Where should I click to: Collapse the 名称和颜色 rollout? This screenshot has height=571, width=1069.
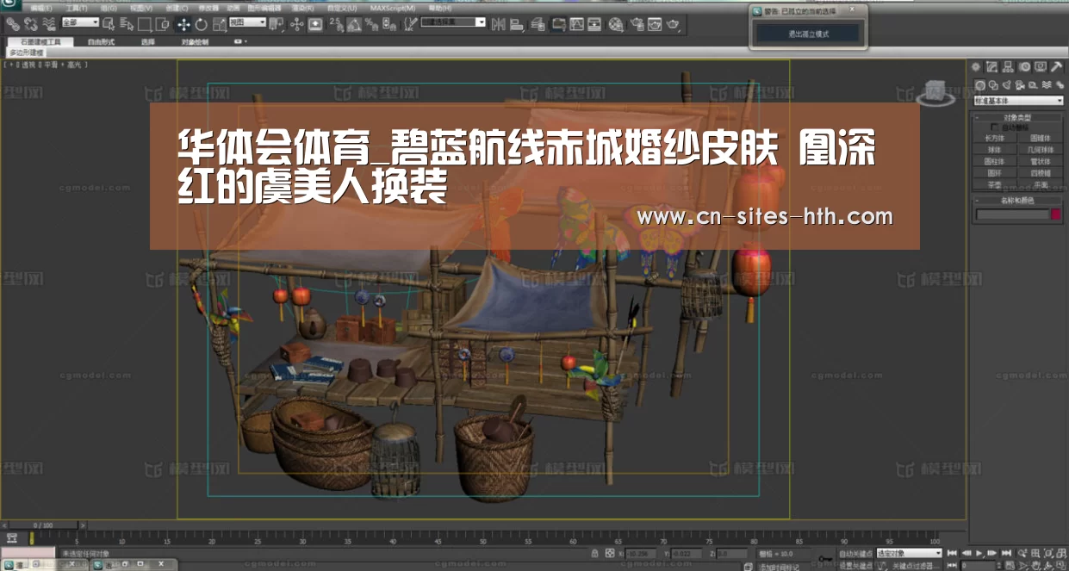(1017, 201)
